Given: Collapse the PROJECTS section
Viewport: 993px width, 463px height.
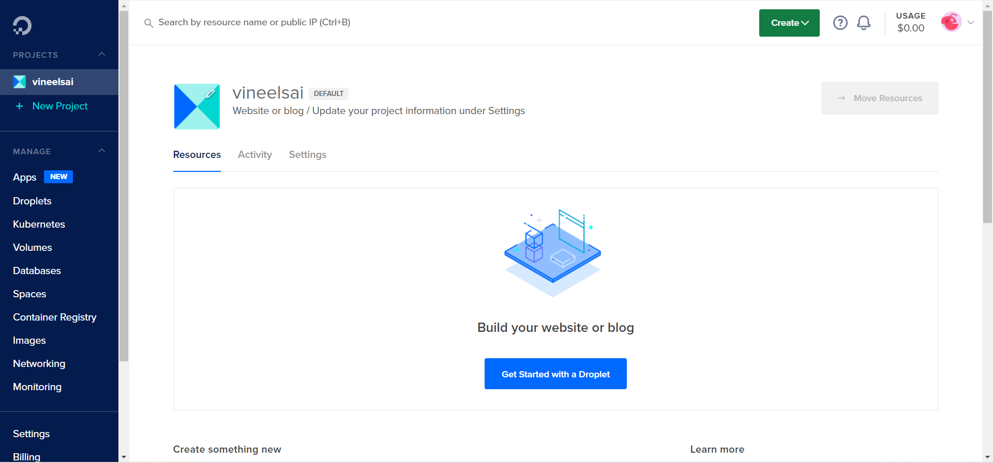Looking at the screenshot, I should click(x=101, y=54).
